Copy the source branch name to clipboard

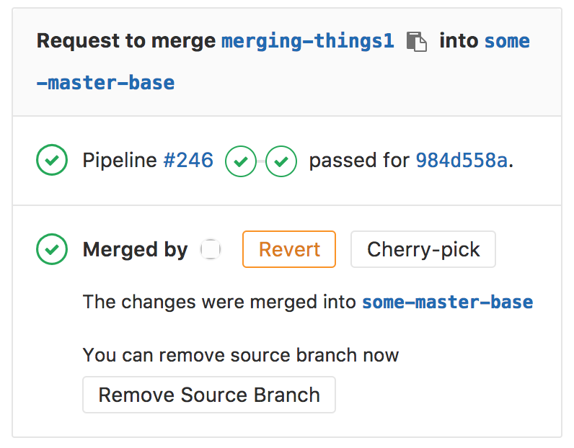click(x=416, y=41)
